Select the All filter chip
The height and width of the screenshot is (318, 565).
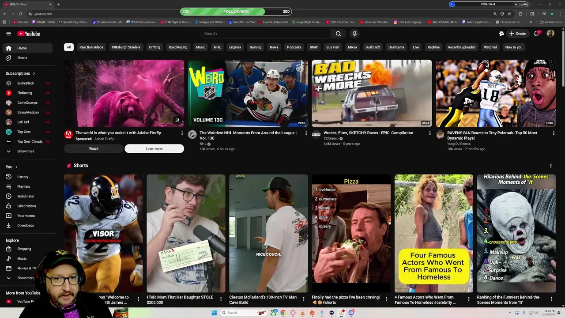tap(68, 47)
